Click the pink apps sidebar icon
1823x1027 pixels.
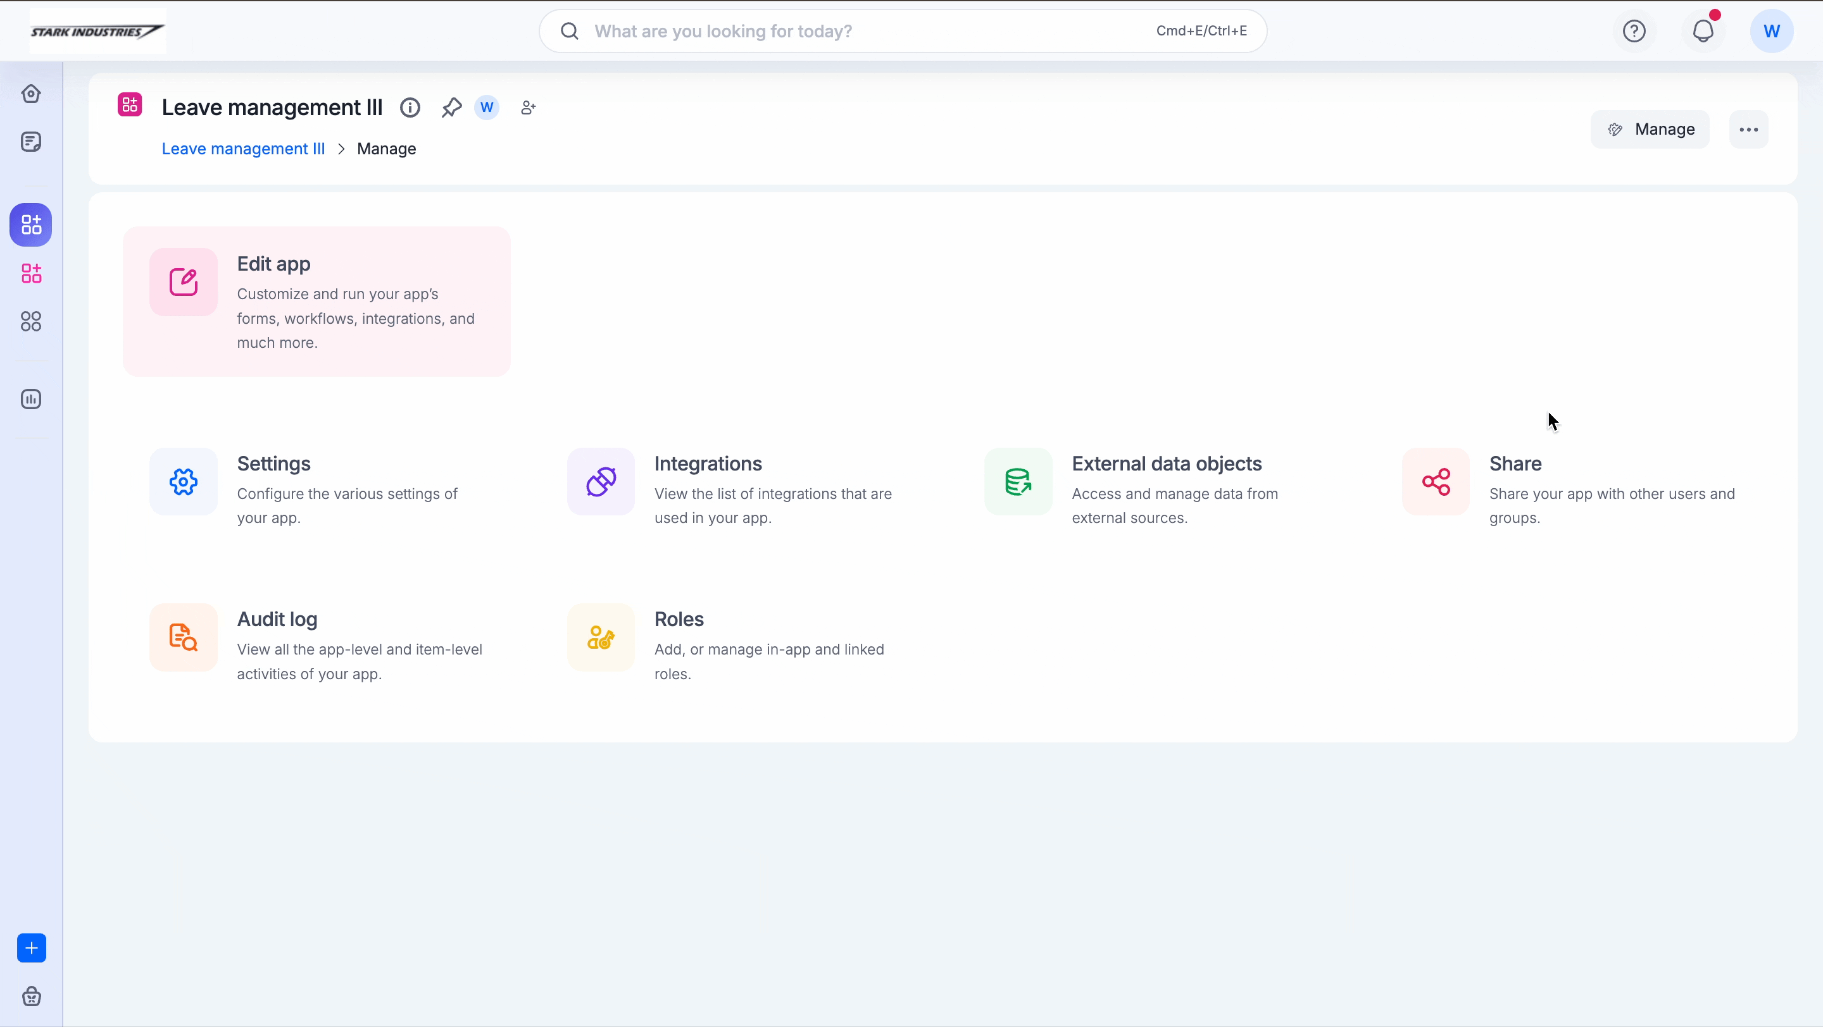click(31, 274)
